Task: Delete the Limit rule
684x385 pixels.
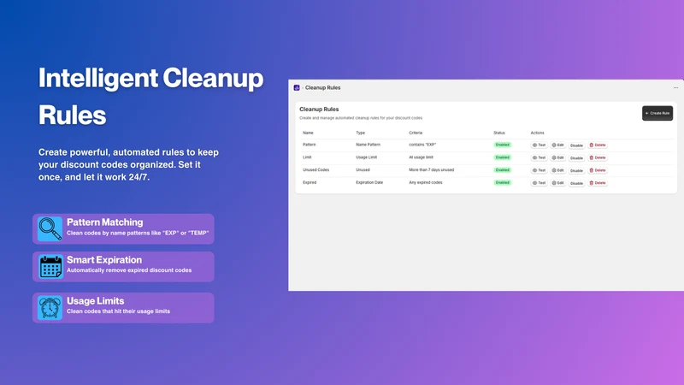Action: (x=598, y=157)
